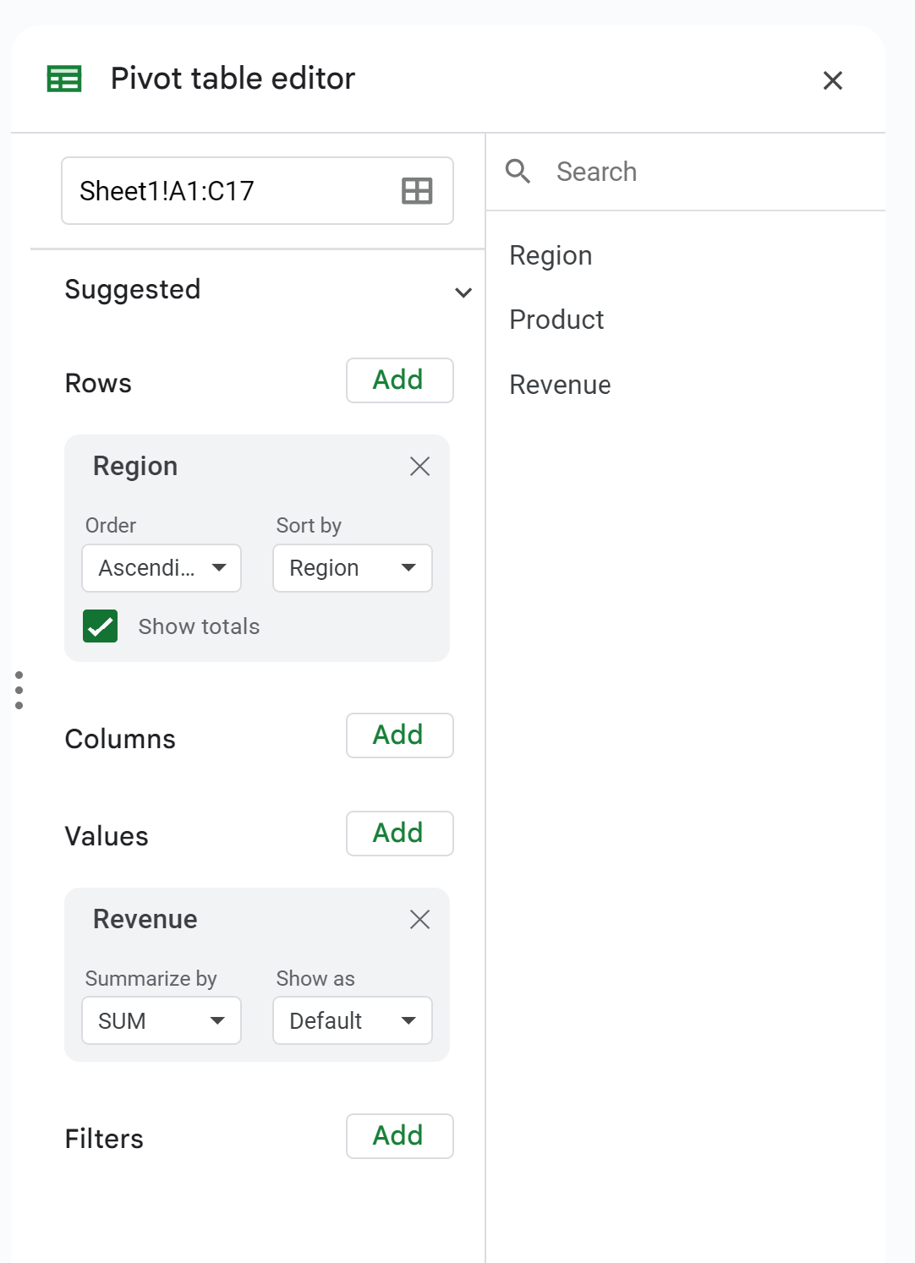Viewport: 915px width, 1263px height.
Task: Close the Pivot table editor
Action: (x=833, y=80)
